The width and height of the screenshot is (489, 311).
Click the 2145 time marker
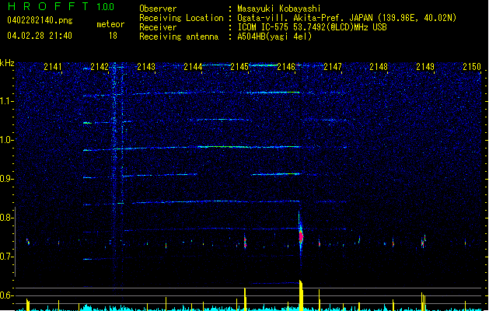coord(239,67)
